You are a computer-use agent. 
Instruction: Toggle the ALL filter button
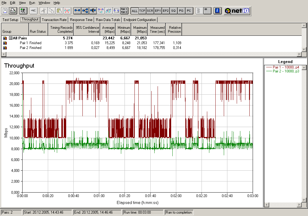[134, 11]
